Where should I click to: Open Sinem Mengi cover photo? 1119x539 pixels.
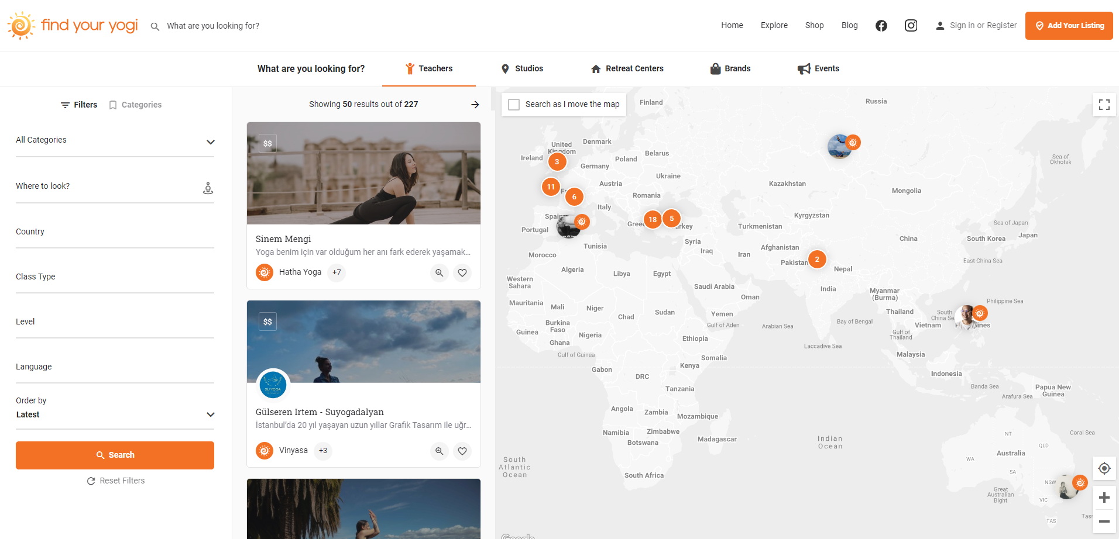point(363,173)
